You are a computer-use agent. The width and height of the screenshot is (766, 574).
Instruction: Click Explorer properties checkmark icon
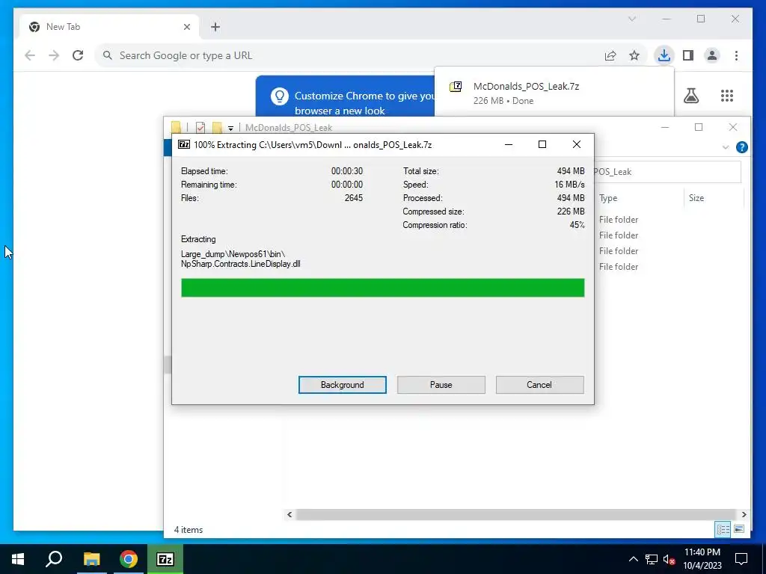tap(200, 127)
